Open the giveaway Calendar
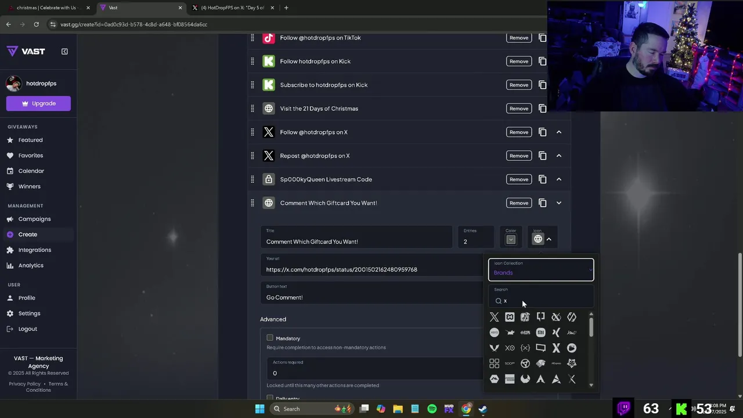This screenshot has width=743, height=418. 31,171
